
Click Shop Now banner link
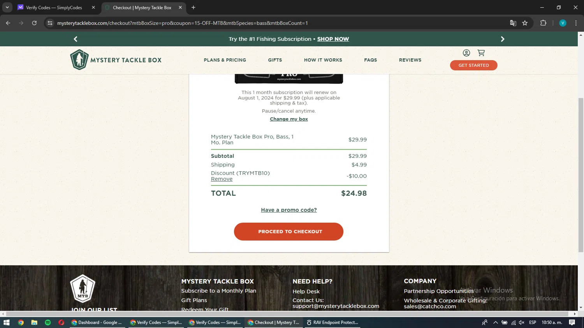tap(333, 39)
